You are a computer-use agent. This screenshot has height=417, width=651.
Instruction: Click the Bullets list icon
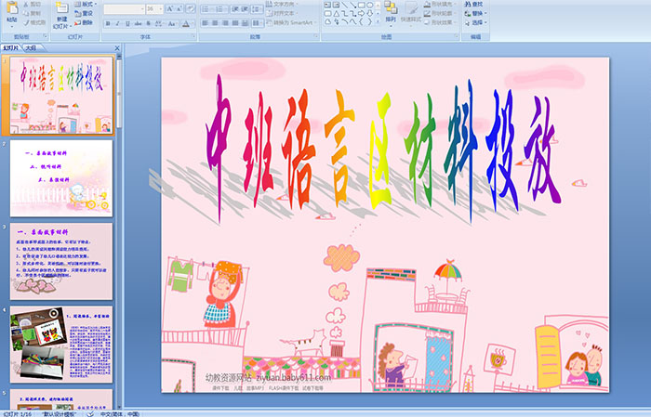point(206,8)
